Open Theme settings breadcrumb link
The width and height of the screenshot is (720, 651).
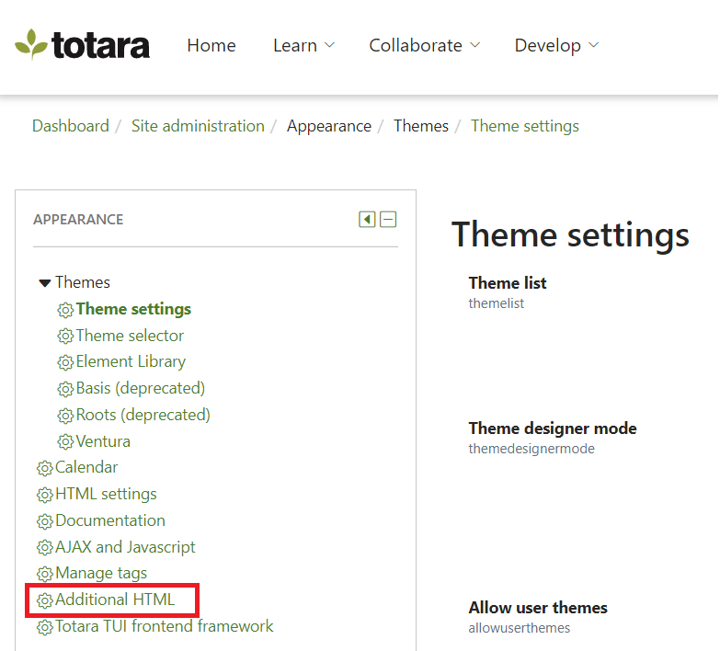(x=525, y=126)
